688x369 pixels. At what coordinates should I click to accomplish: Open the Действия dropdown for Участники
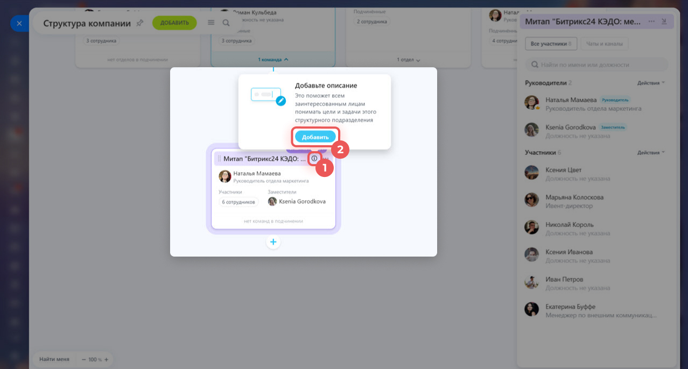pos(651,153)
